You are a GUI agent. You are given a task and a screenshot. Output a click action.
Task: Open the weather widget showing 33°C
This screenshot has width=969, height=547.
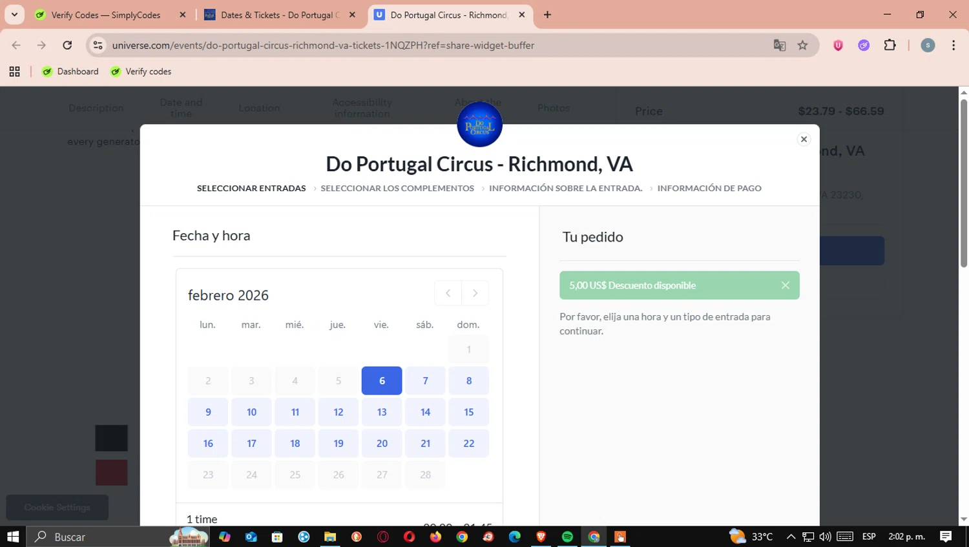751,537
